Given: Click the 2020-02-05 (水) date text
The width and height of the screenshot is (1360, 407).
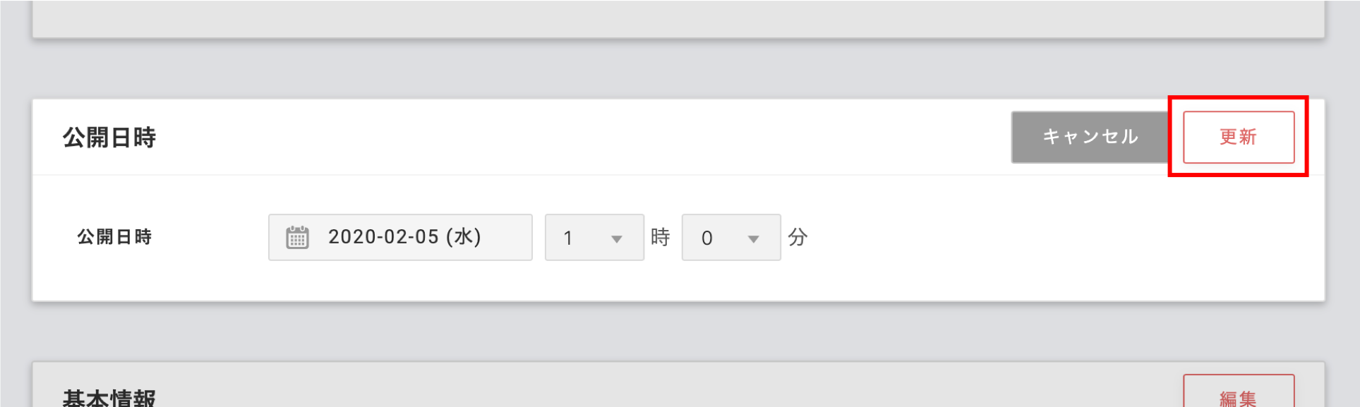Looking at the screenshot, I should [x=404, y=237].
